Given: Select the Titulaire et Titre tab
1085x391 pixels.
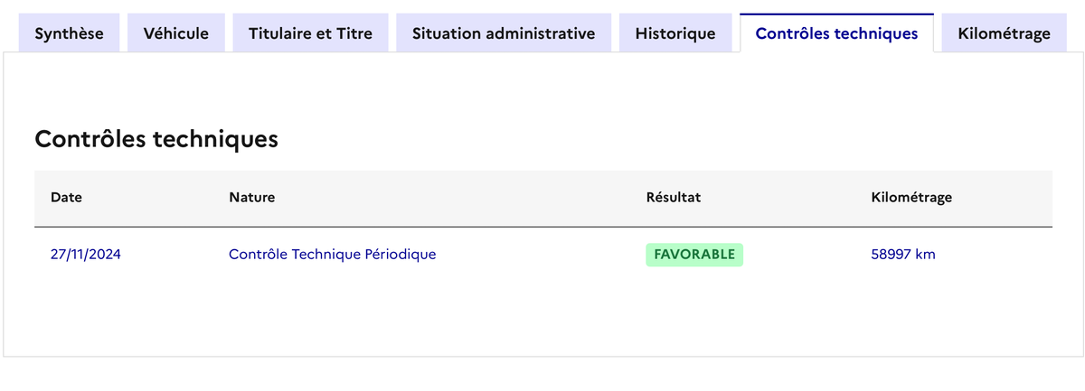Looking at the screenshot, I should 310,33.
